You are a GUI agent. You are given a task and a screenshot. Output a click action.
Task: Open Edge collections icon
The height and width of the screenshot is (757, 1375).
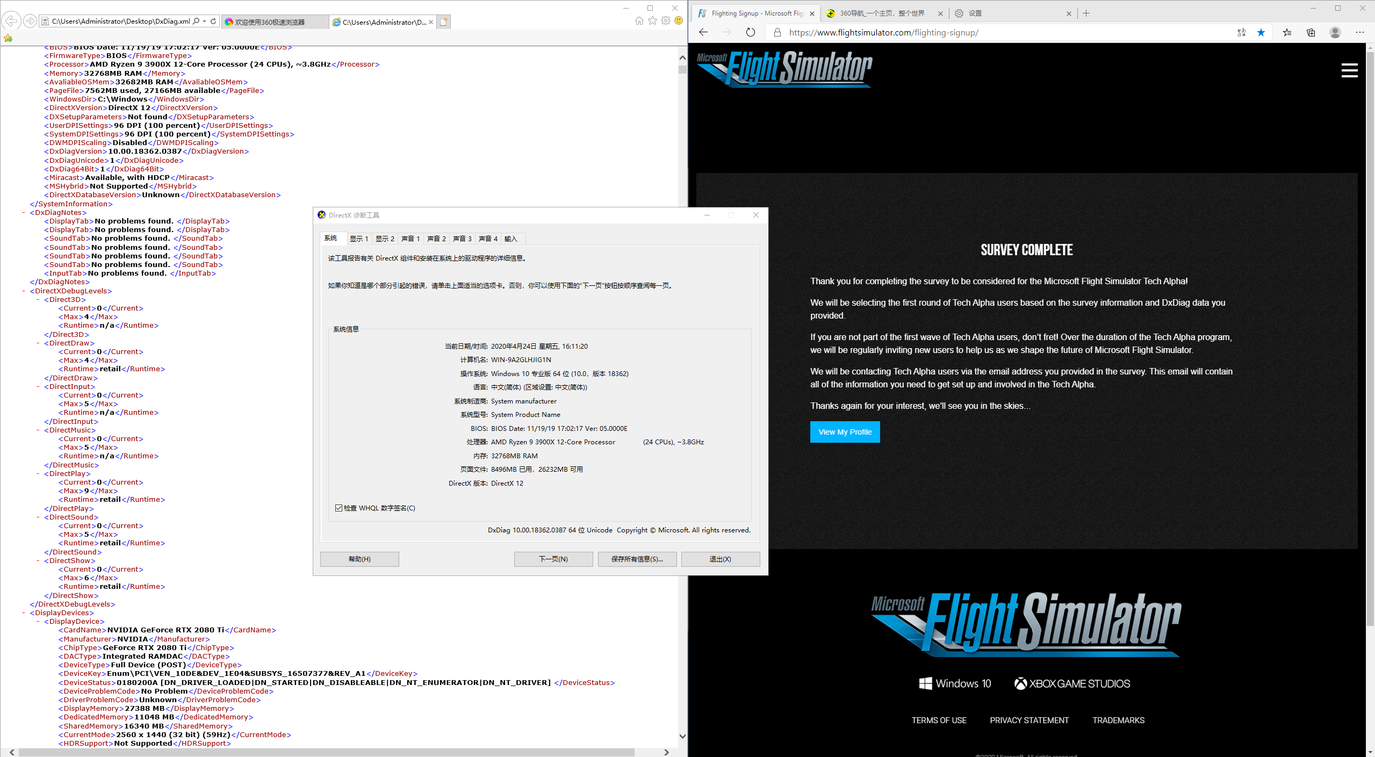click(1311, 33)
